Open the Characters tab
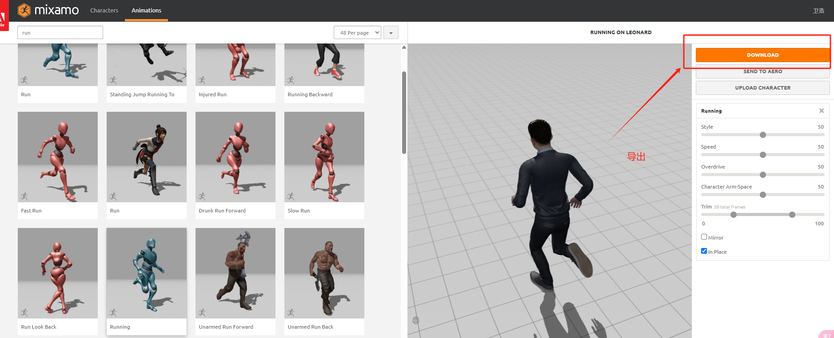This screenshot has height=338, width=834. tap(104, 10)
